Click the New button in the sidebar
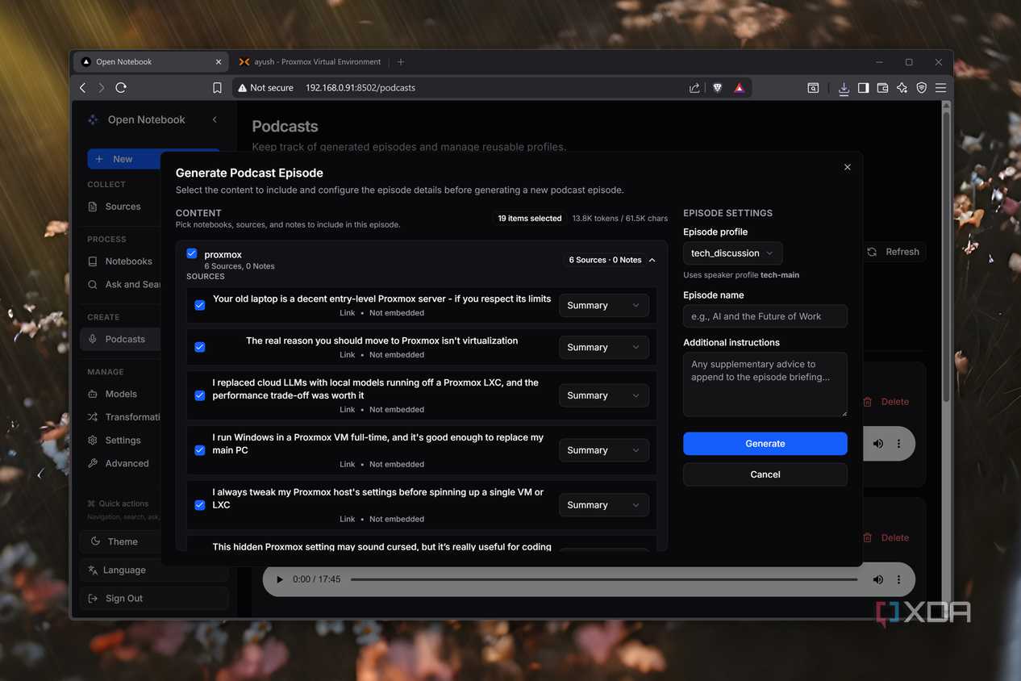 coord(123,159)
